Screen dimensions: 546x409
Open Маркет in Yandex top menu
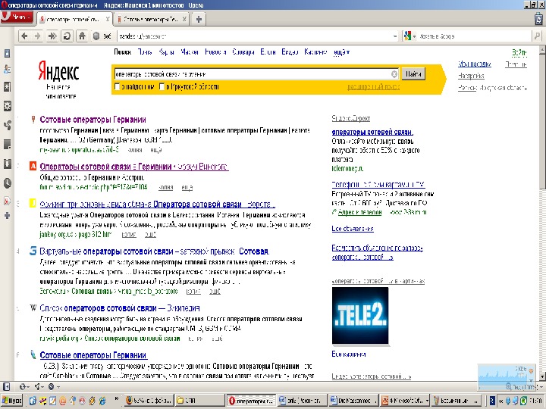[190, 52]
